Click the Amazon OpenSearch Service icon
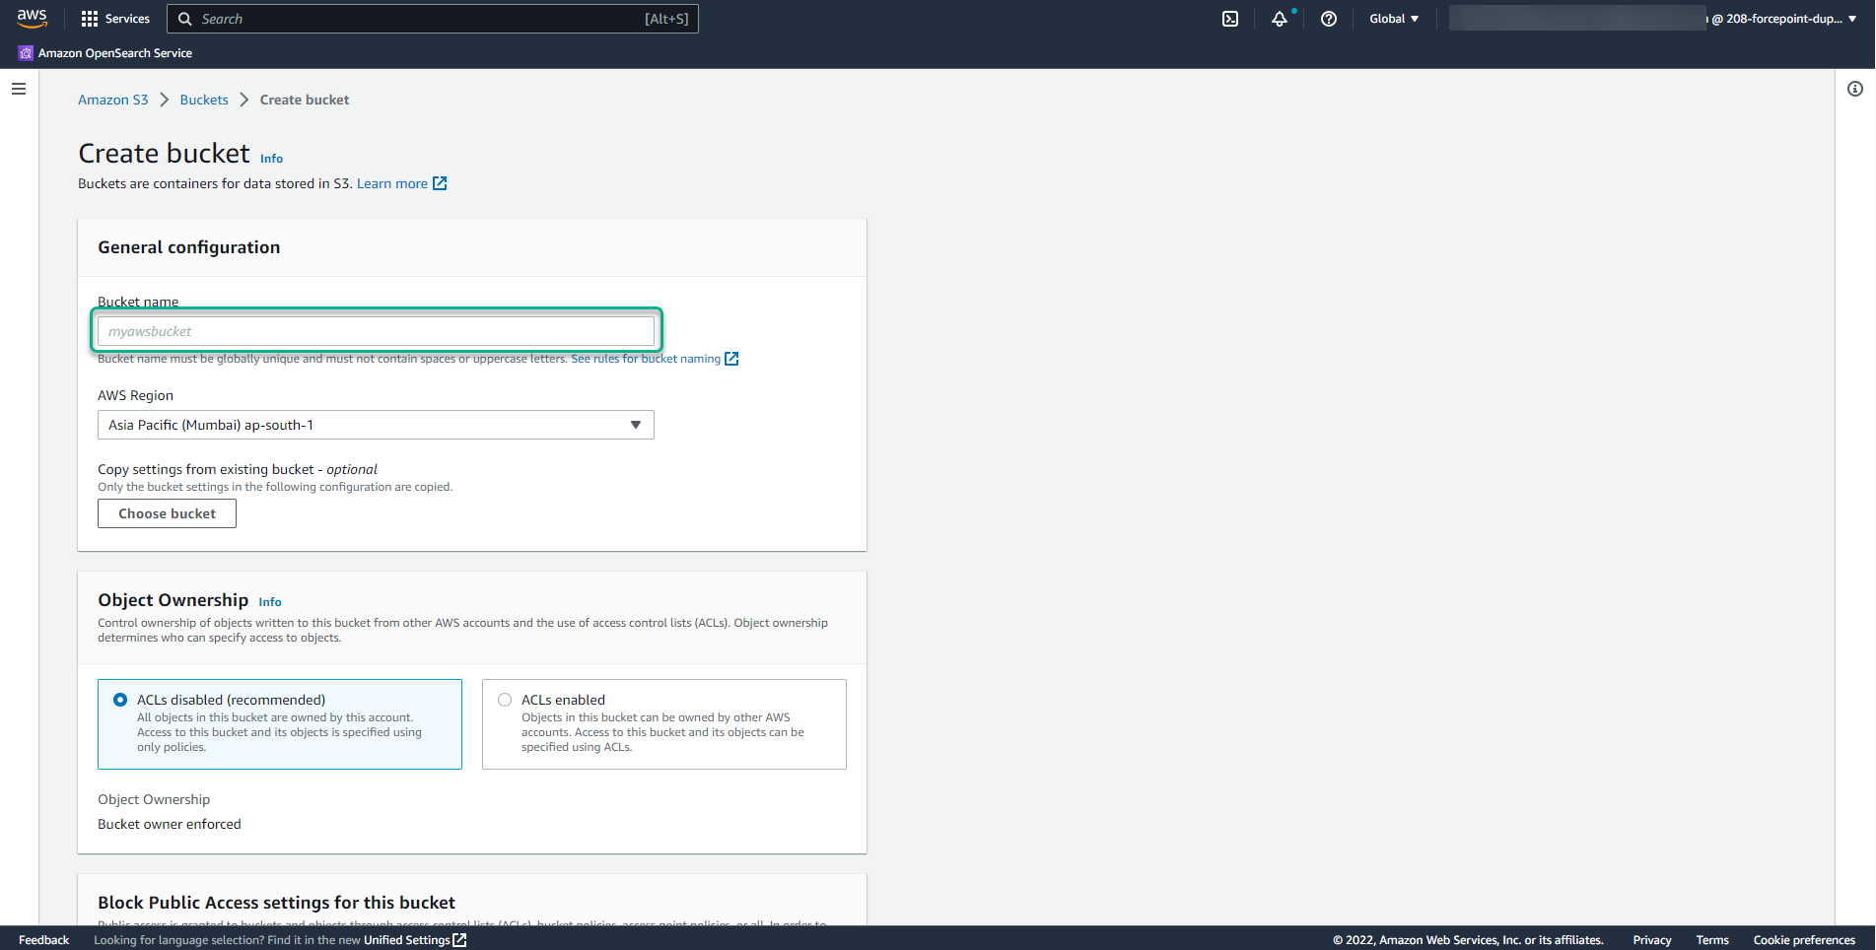The height and width of the screenshot is (950, 1876). pyautogui.click(x=25, y=52)
